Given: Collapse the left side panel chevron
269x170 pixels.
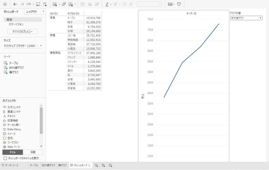Looking at the screenshot, I should click(43, 12).
